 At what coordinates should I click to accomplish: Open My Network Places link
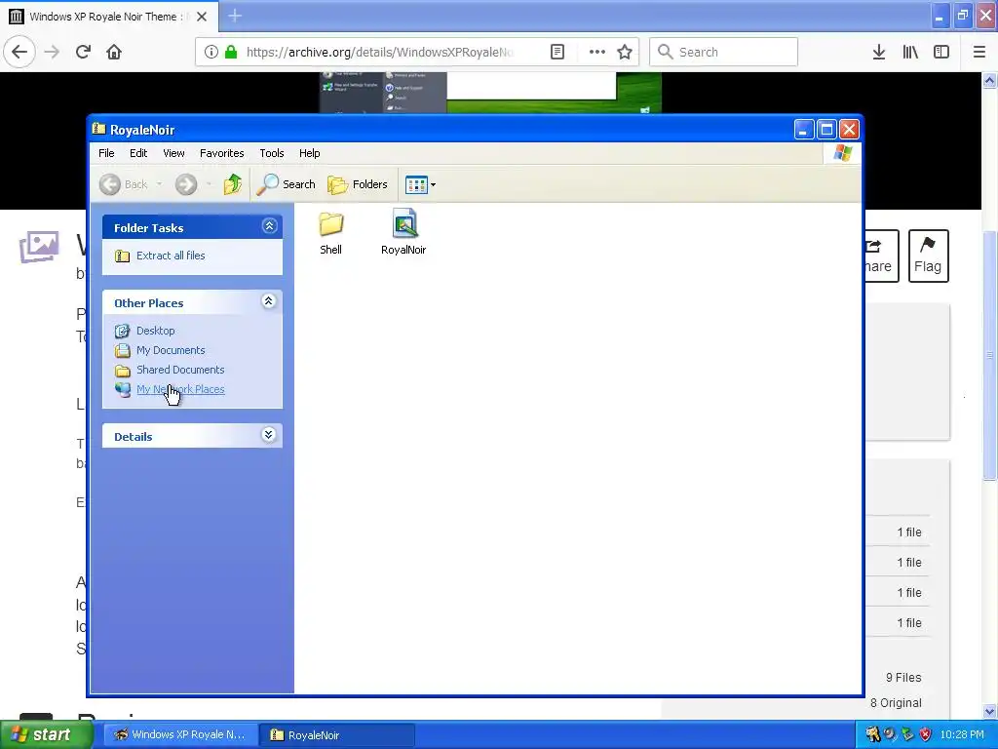tap(180, 389)
